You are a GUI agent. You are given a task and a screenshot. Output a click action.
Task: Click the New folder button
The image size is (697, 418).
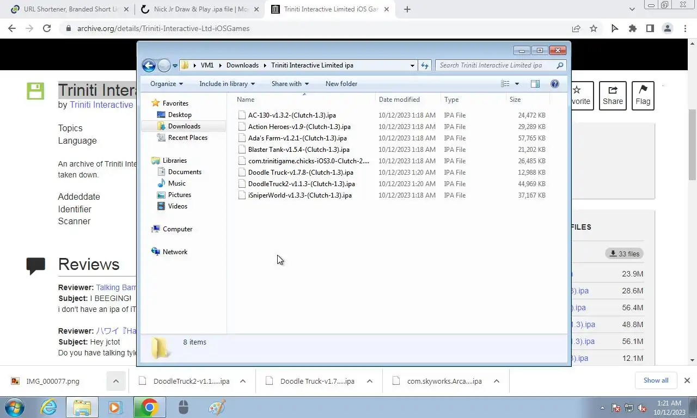tap(341, 84)
